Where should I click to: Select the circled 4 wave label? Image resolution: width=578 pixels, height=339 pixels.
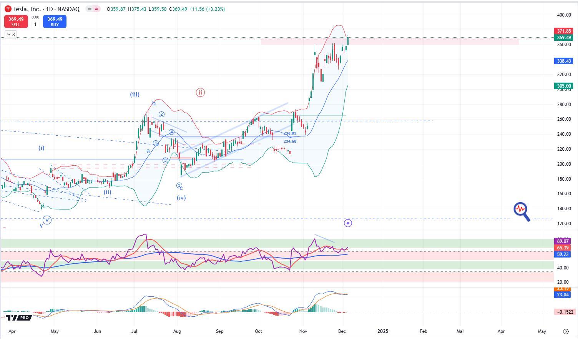pyautogui.click(x=172, y=132)
